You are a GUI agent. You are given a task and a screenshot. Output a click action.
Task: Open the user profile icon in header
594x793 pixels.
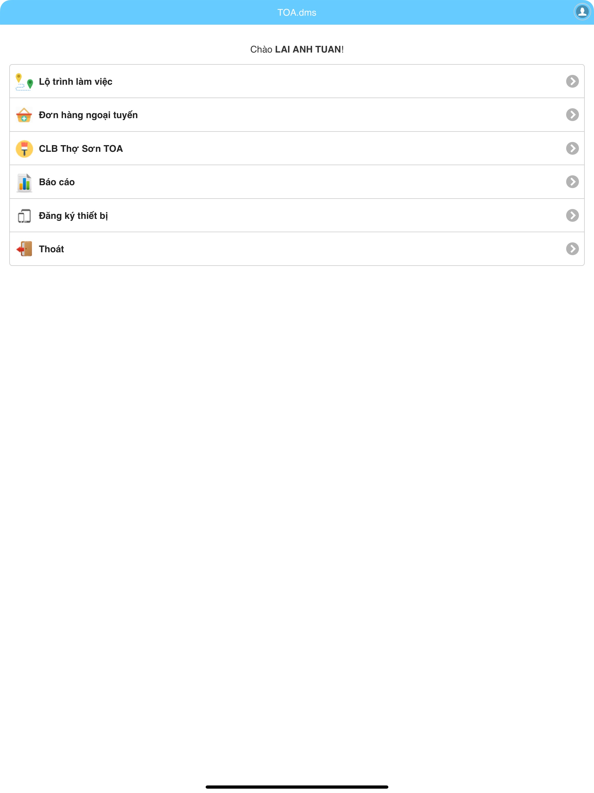click(x=582, y=12)
